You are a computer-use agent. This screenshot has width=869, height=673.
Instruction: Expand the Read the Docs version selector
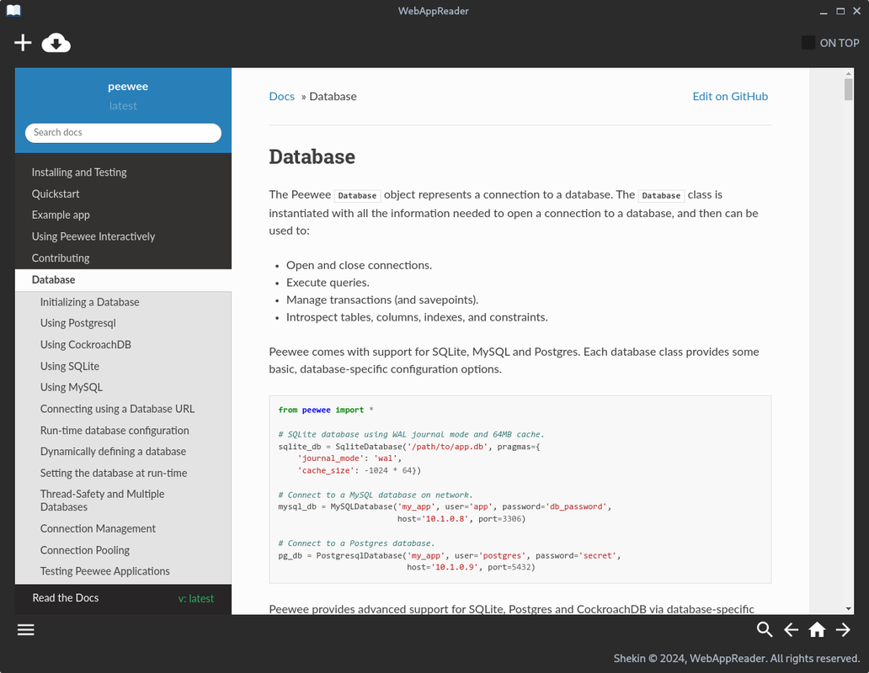(123, 598)
